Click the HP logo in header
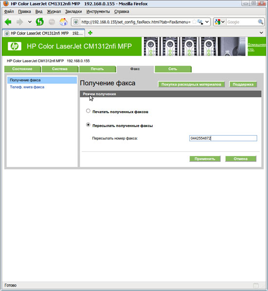268x291 pixels. [15, 46]
